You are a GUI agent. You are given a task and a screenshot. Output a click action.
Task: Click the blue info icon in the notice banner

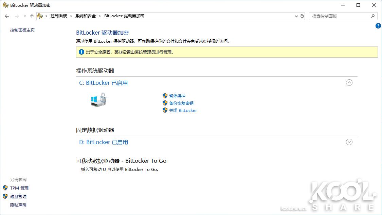(81, 52)
